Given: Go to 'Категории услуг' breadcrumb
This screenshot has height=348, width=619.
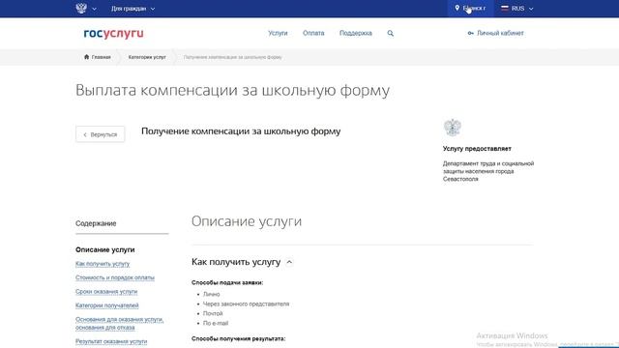Looking at the screenshot, I should (147, 57).
